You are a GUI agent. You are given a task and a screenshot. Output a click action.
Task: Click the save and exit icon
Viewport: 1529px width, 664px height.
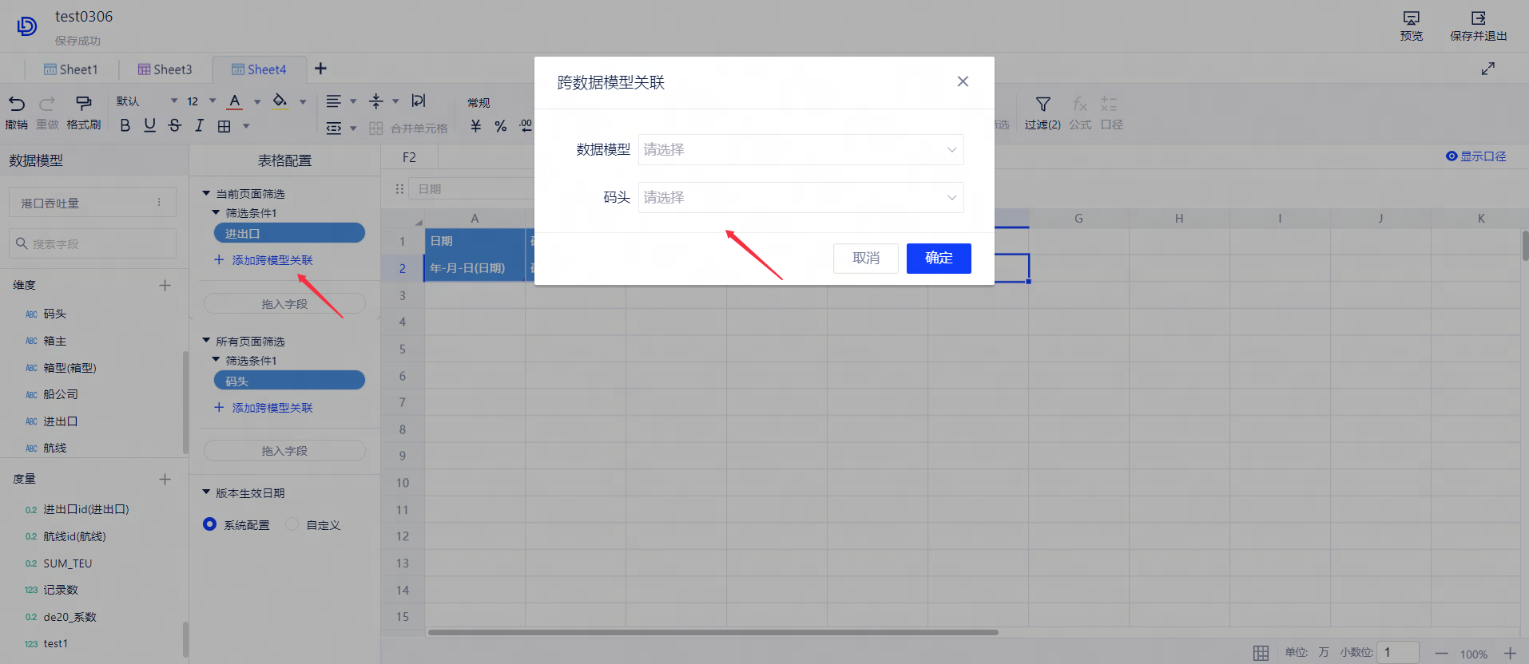(1478, 19)
